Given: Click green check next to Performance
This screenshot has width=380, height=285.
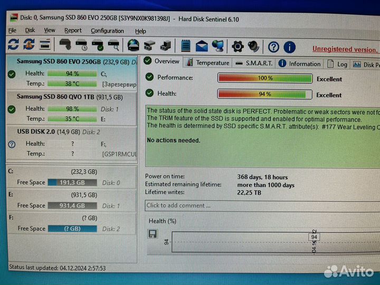Looking at the screenshot, I should pyautogui.click(x=149, y=77).
